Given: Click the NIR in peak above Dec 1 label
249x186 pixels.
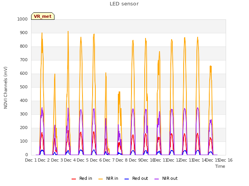Looking at the screenshot, I should click(42, 33).
